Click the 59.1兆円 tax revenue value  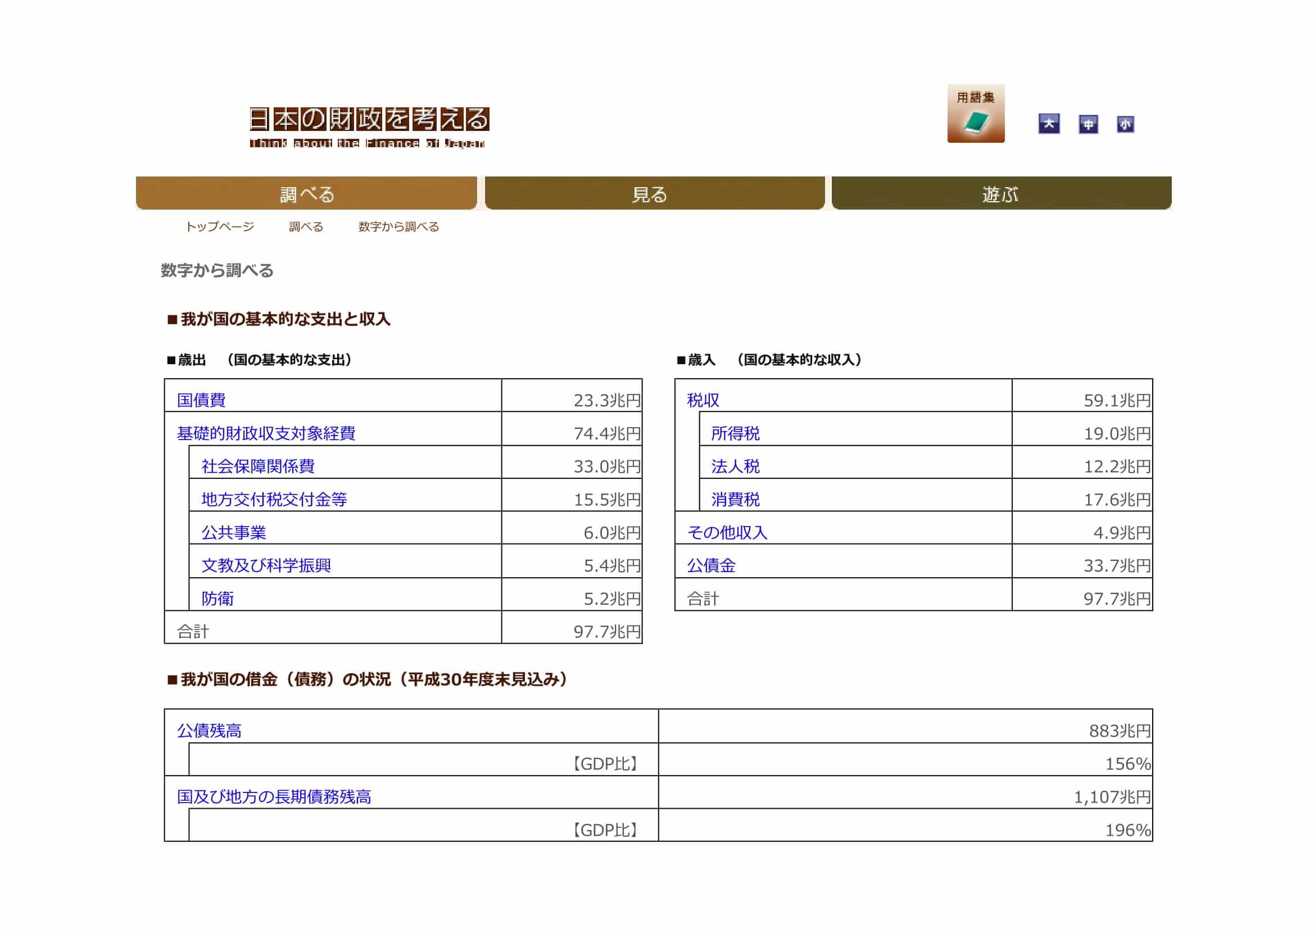click(x=1117, y=401)
